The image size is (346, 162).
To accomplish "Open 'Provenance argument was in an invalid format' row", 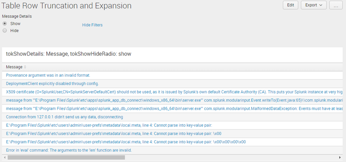I will (x=48, y=75).
